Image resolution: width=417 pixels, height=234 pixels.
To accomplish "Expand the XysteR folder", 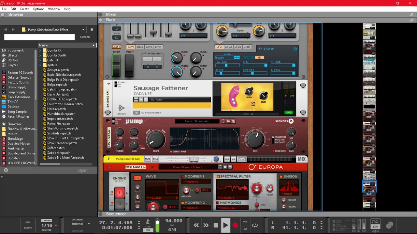I will click(x=40, y=65).
